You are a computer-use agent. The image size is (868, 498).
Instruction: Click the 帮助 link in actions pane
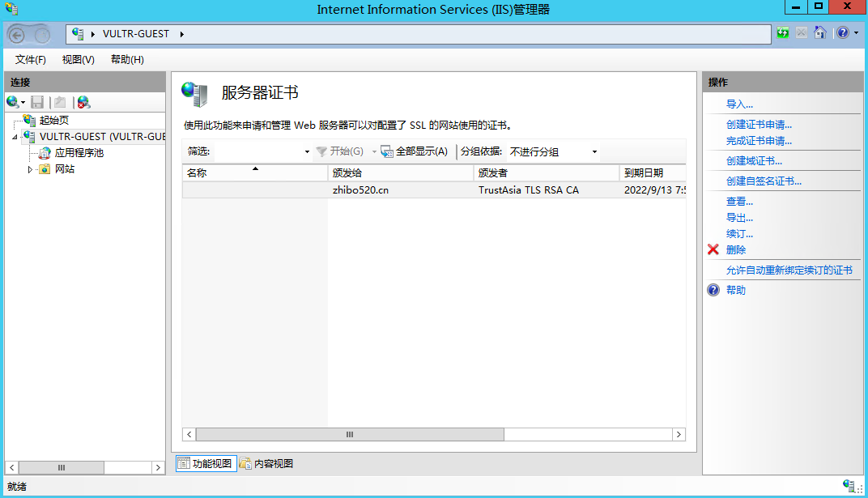[x=736, y=290]
